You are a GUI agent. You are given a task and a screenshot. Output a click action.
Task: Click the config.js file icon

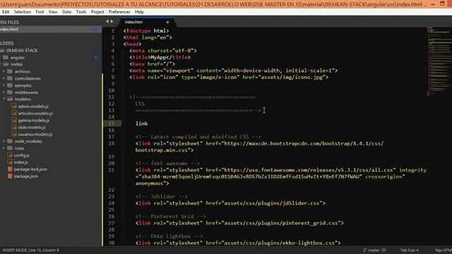tap(10, 155)
